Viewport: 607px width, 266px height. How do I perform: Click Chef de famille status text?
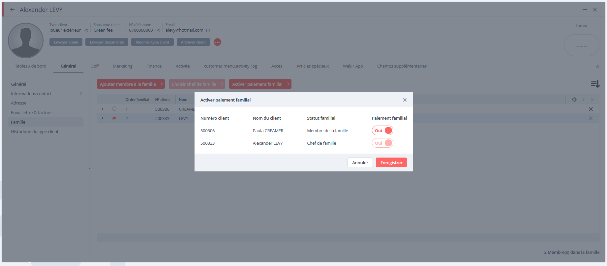(x=321, y=143)
